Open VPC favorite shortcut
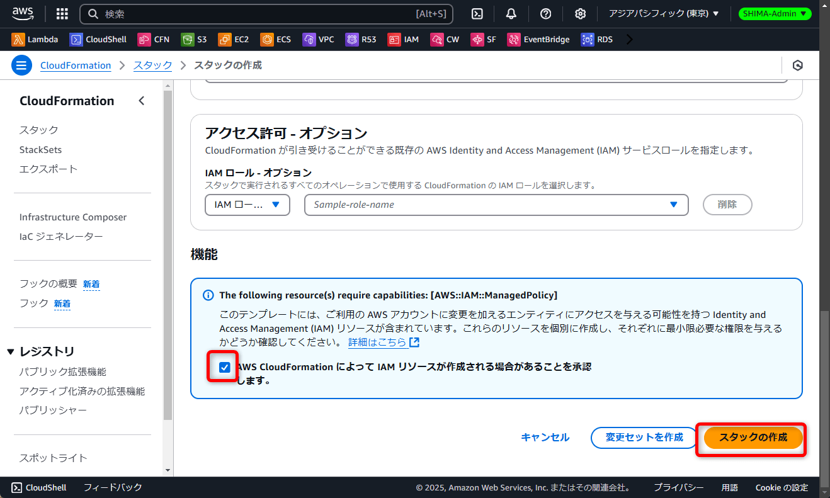This screenshot has height=498, width=830. pyautogui.click(x=318, y=39)
